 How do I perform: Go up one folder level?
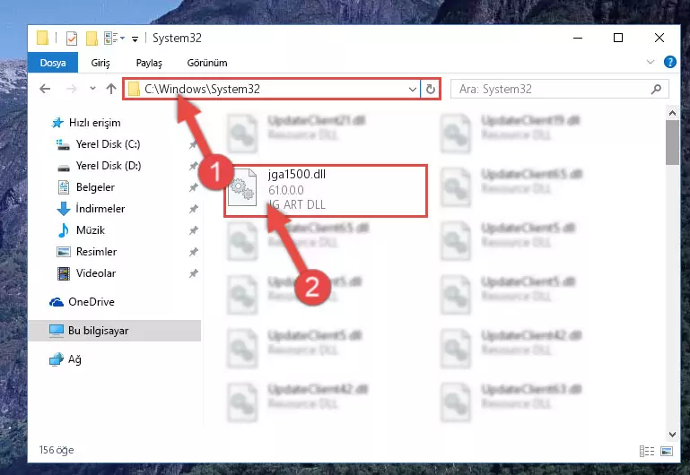[x=111, y=89]
